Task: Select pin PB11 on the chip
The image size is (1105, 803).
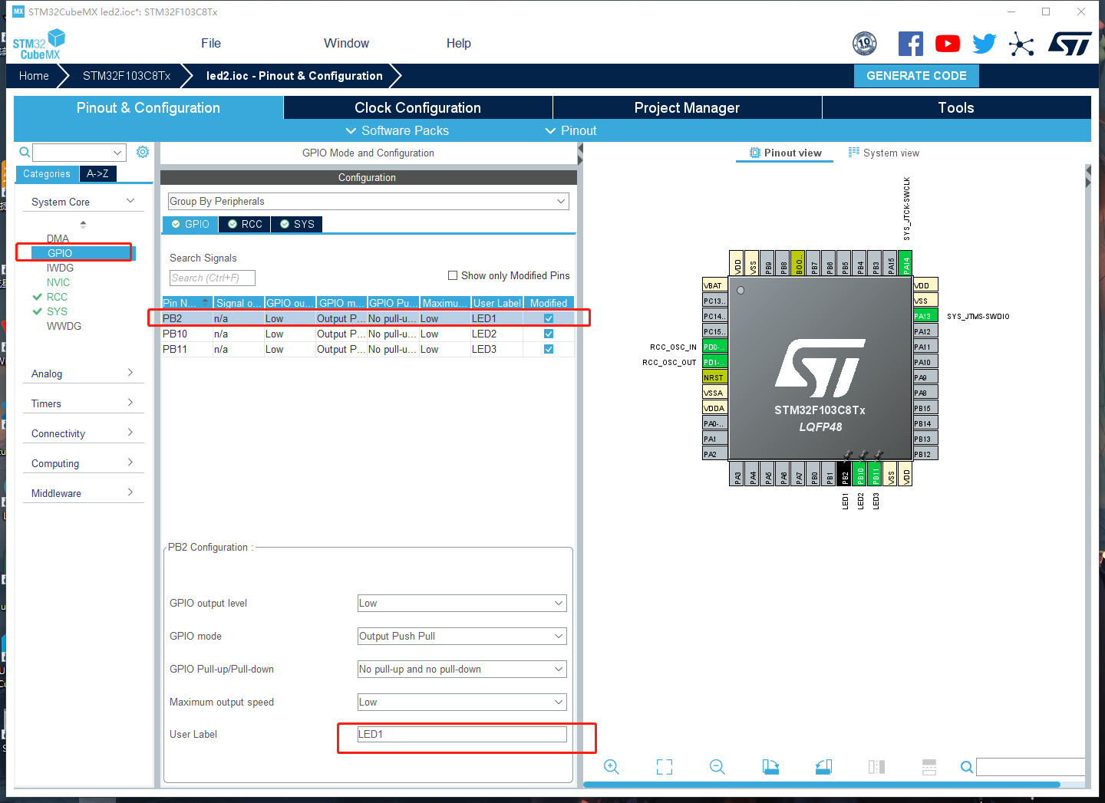Action: click(x=876, y=475)
